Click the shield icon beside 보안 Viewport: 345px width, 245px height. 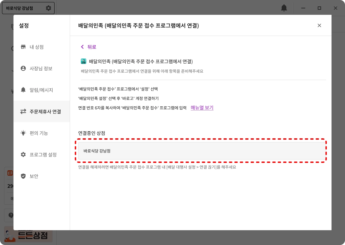point(23,176)
